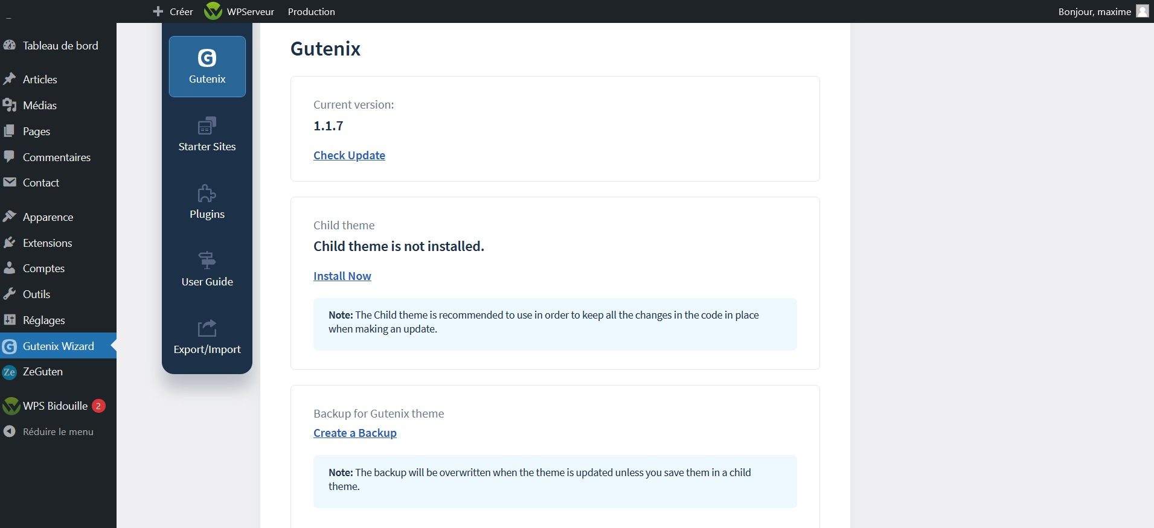This screenshot has width=1154, height=528.
Task: Click the Current version: label
Action: 354,104
